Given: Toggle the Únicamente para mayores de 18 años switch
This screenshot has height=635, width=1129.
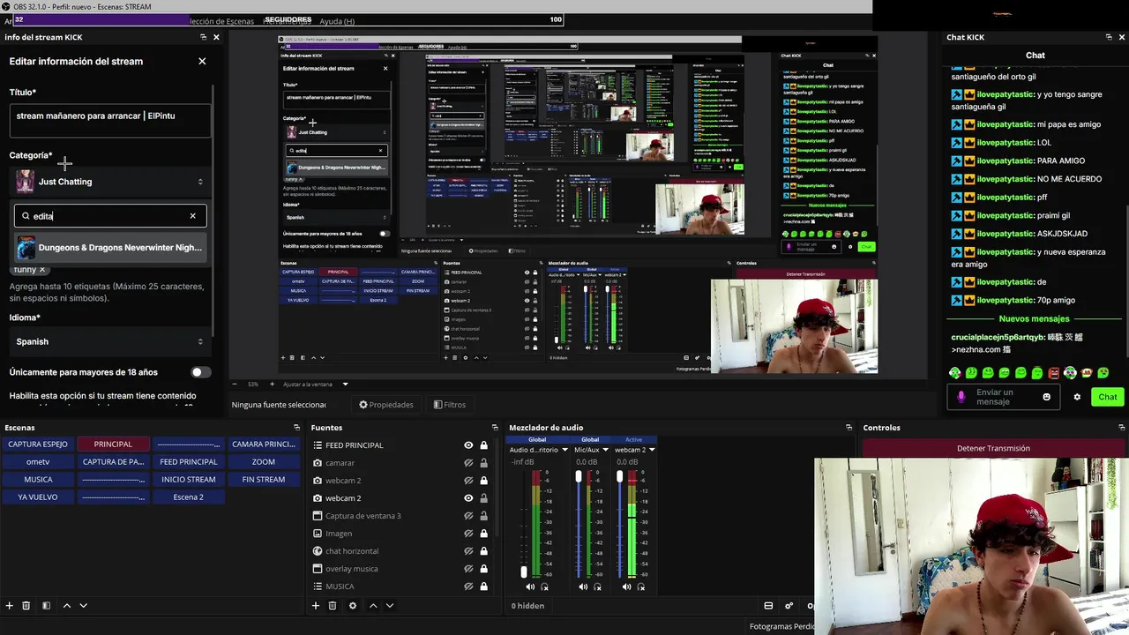Looking at the screenshot, I should coord(201,372).
